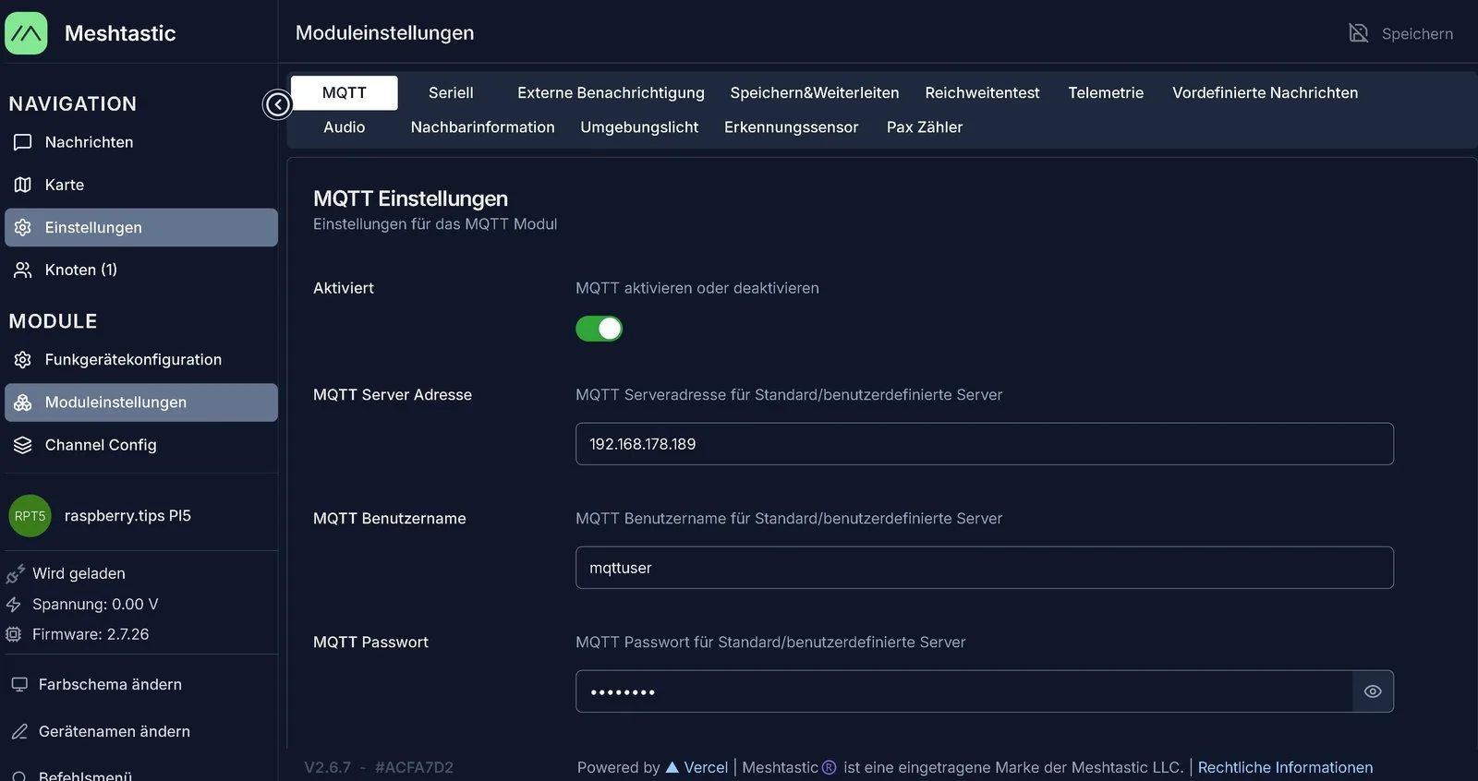Click the Spannung: 0.00 V text

(x=95, y=605)
